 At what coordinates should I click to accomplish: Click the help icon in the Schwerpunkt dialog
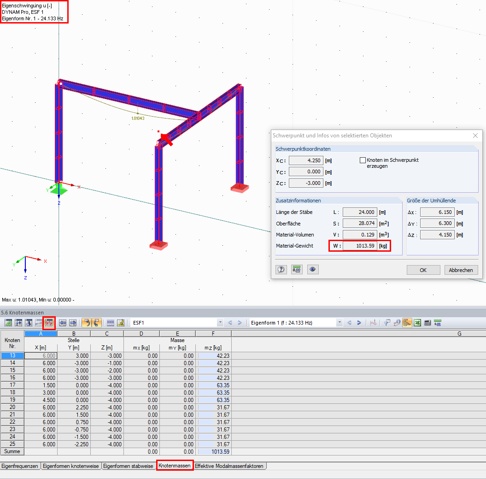pos(281,269)
